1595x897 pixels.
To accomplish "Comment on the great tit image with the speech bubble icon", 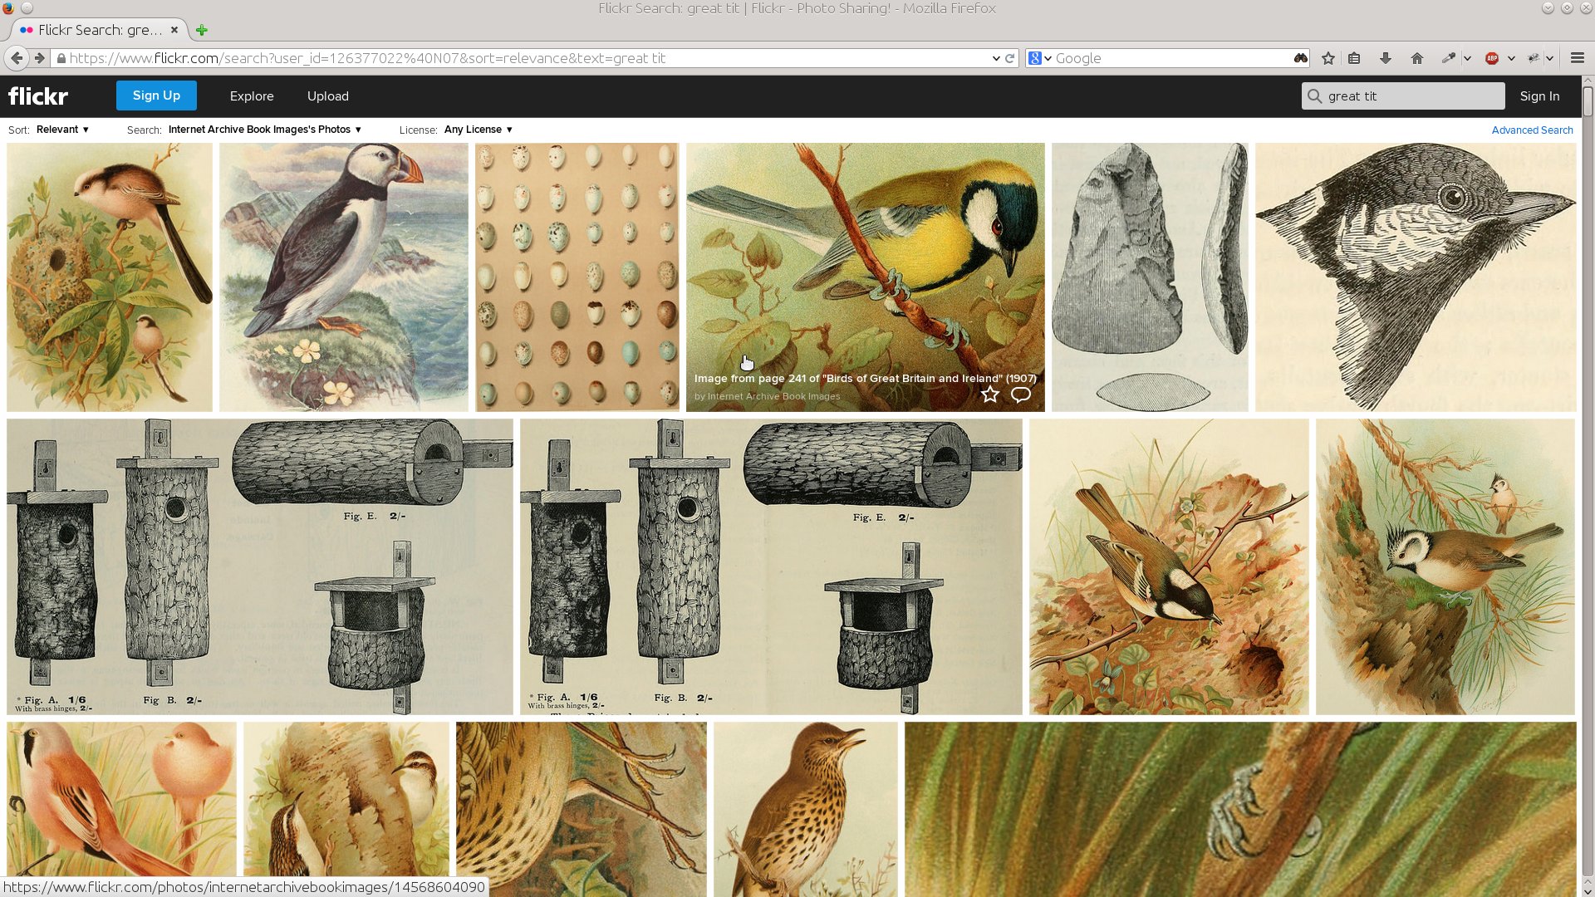I will pyautogui.click(x=1021, y=395).
